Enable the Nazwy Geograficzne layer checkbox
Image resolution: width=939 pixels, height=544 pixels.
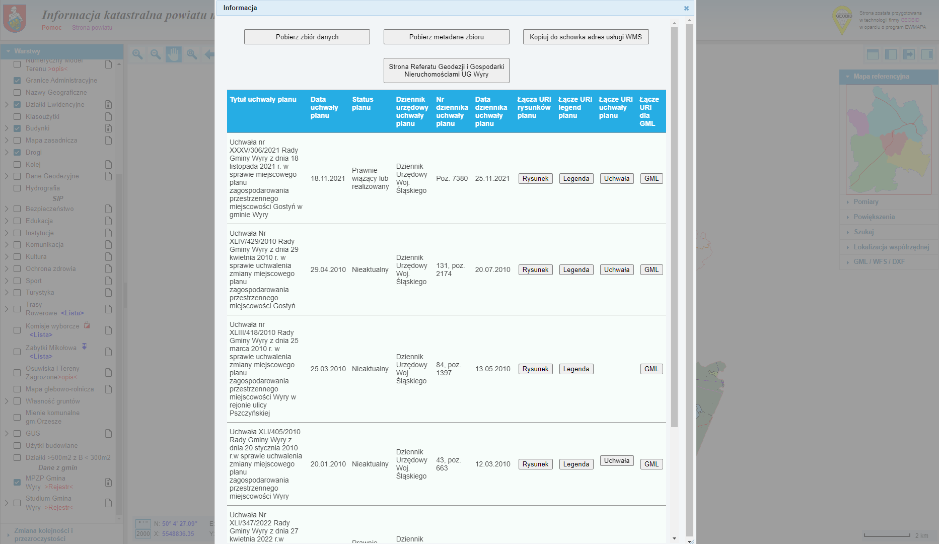coord(17,93)
